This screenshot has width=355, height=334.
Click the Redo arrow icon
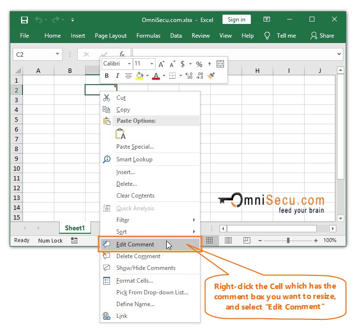(55, 20)
